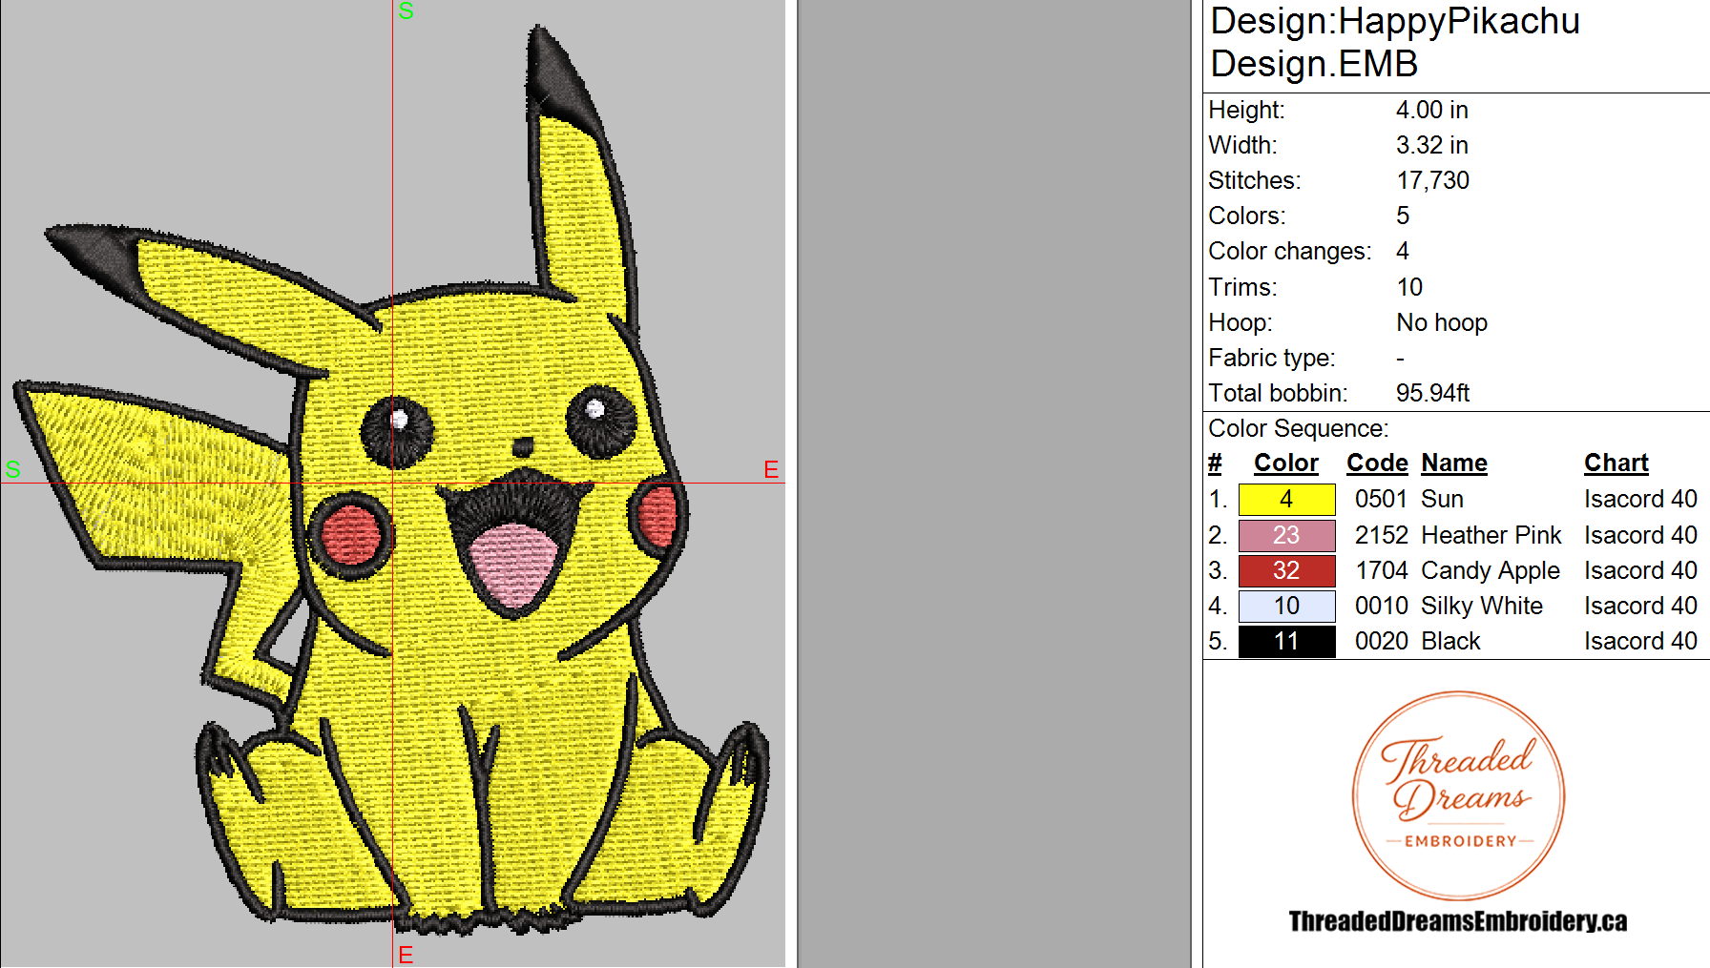Click the red 'E' end marker at right

[x=771, y=469]
